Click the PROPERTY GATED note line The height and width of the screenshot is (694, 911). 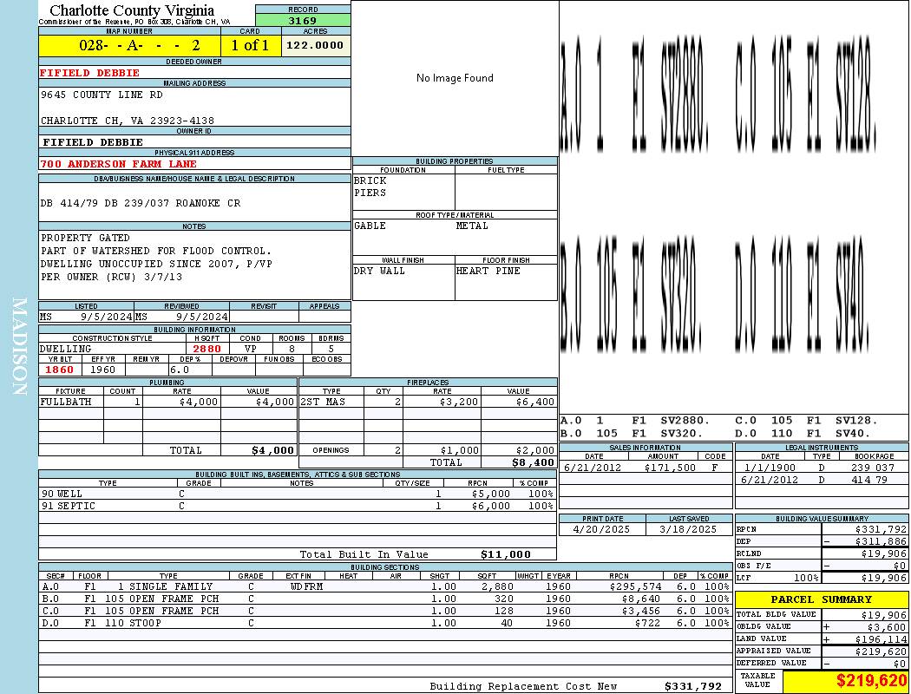(85, 238)
